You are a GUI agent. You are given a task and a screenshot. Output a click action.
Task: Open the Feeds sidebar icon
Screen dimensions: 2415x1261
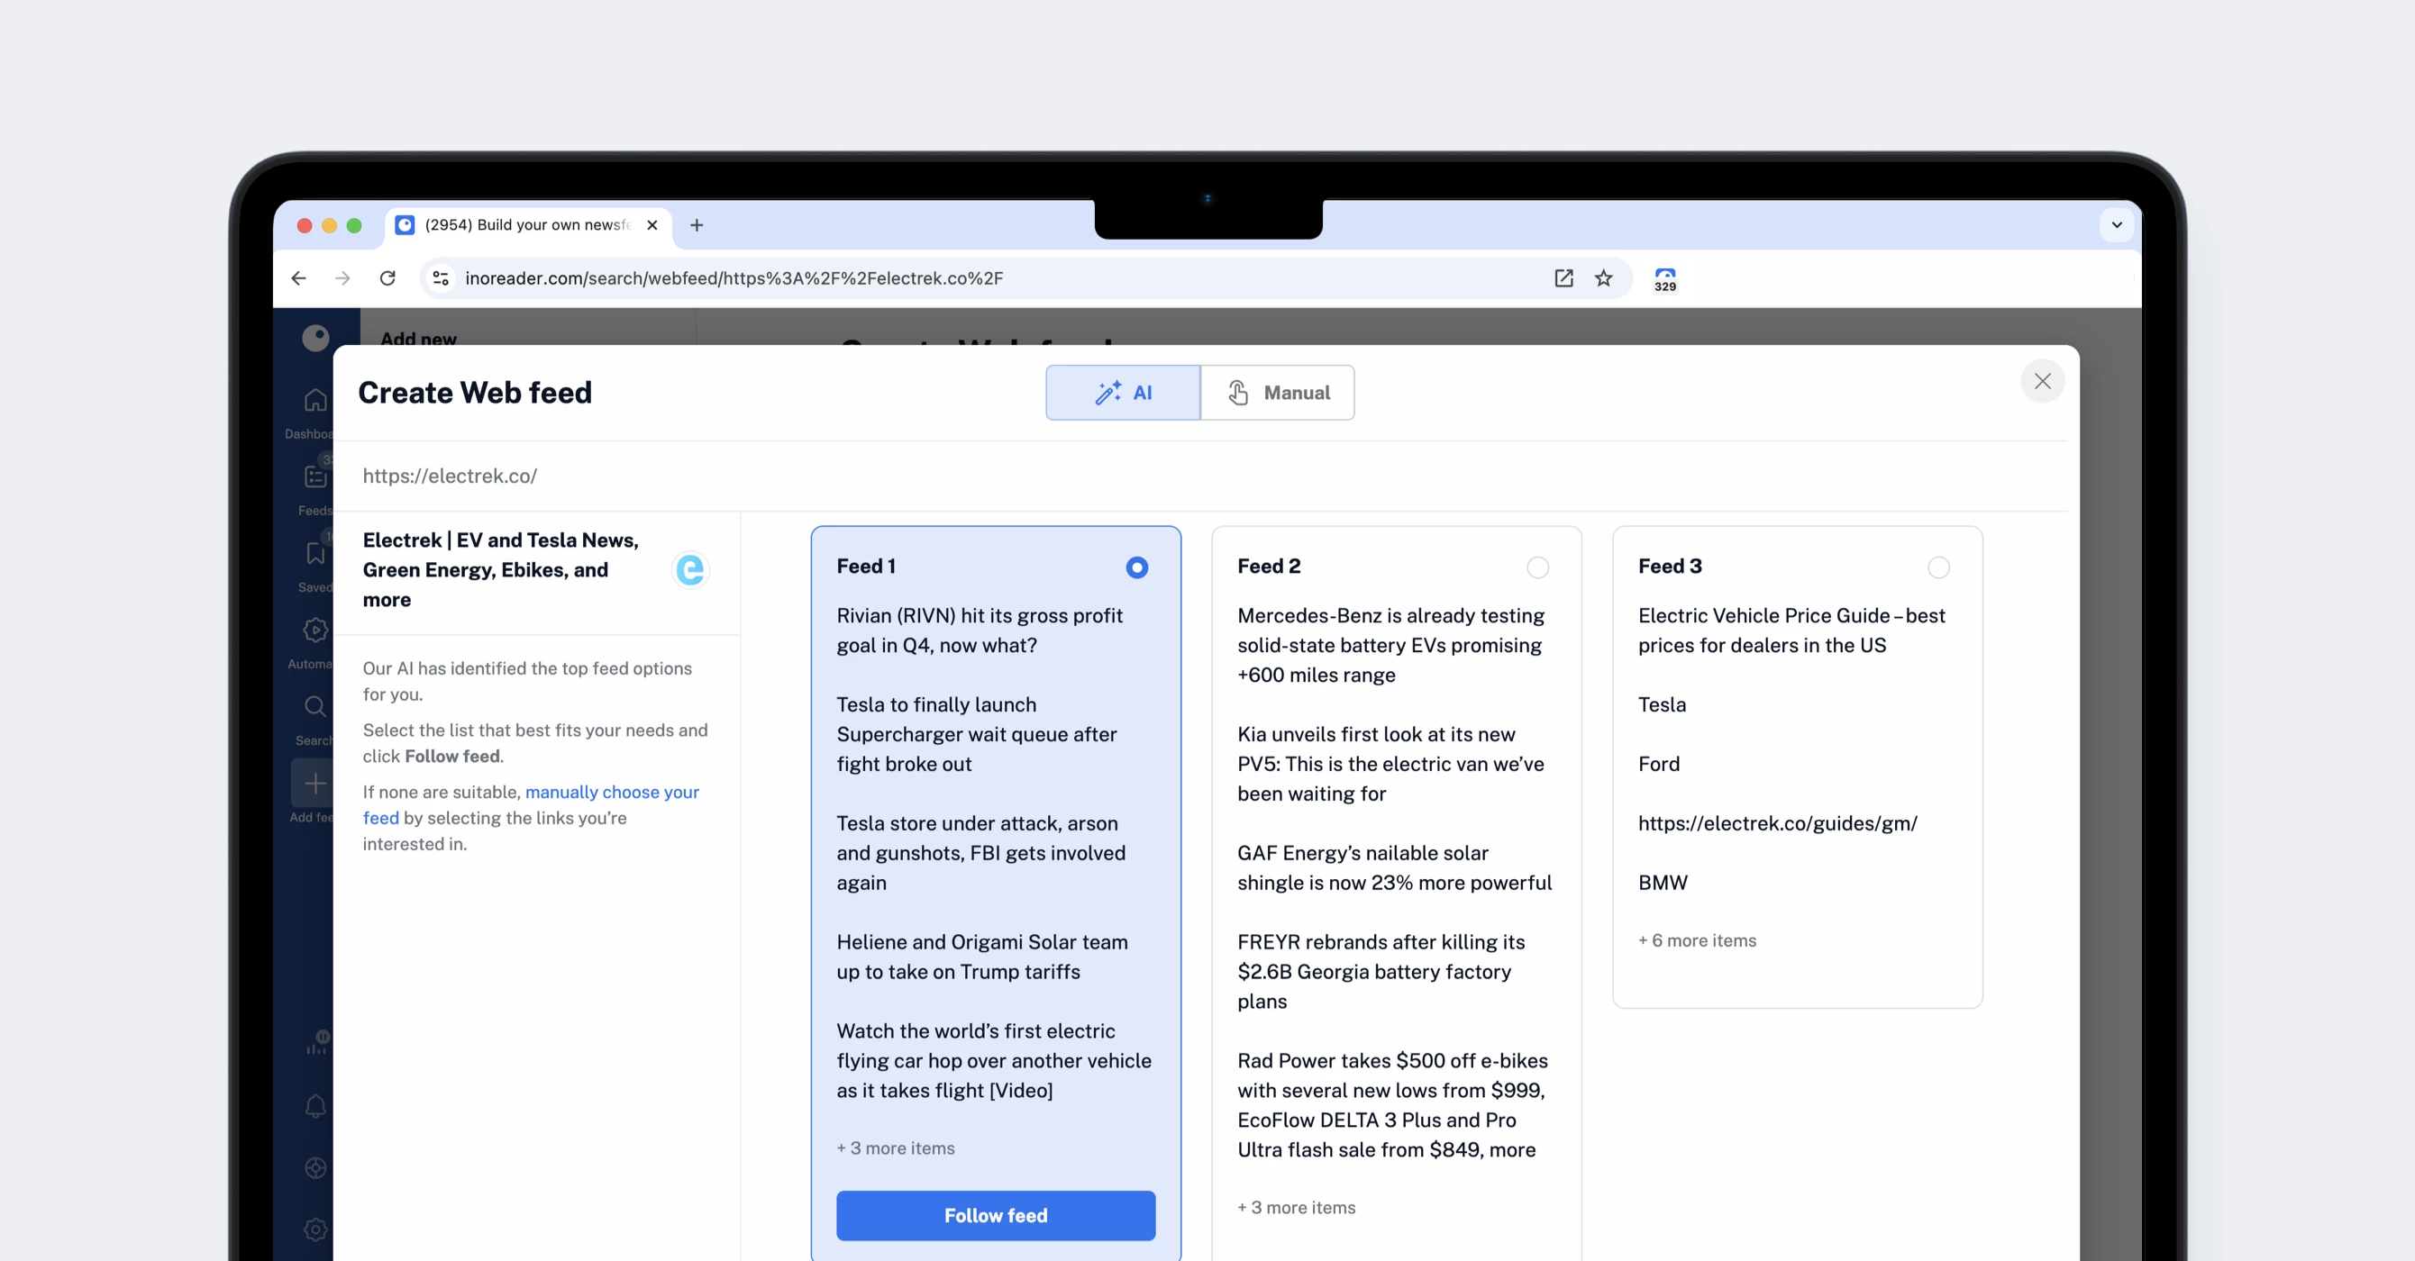click(316, 476)
